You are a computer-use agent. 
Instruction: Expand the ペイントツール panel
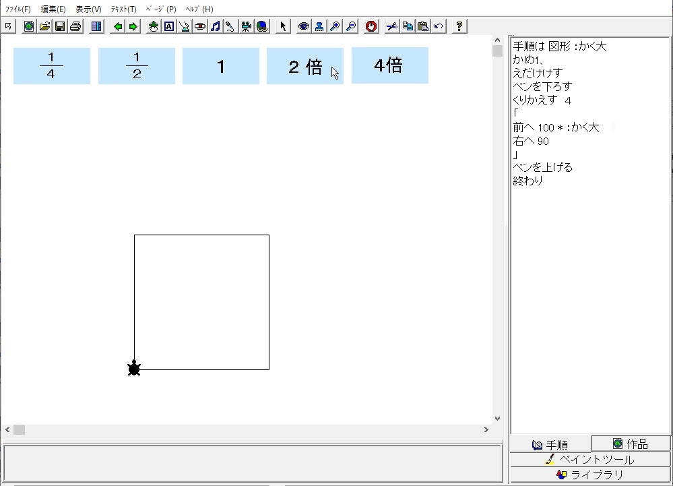click(x=590, y=460)
